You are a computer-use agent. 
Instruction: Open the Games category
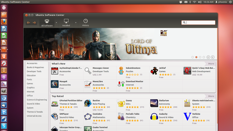(30, 83)
